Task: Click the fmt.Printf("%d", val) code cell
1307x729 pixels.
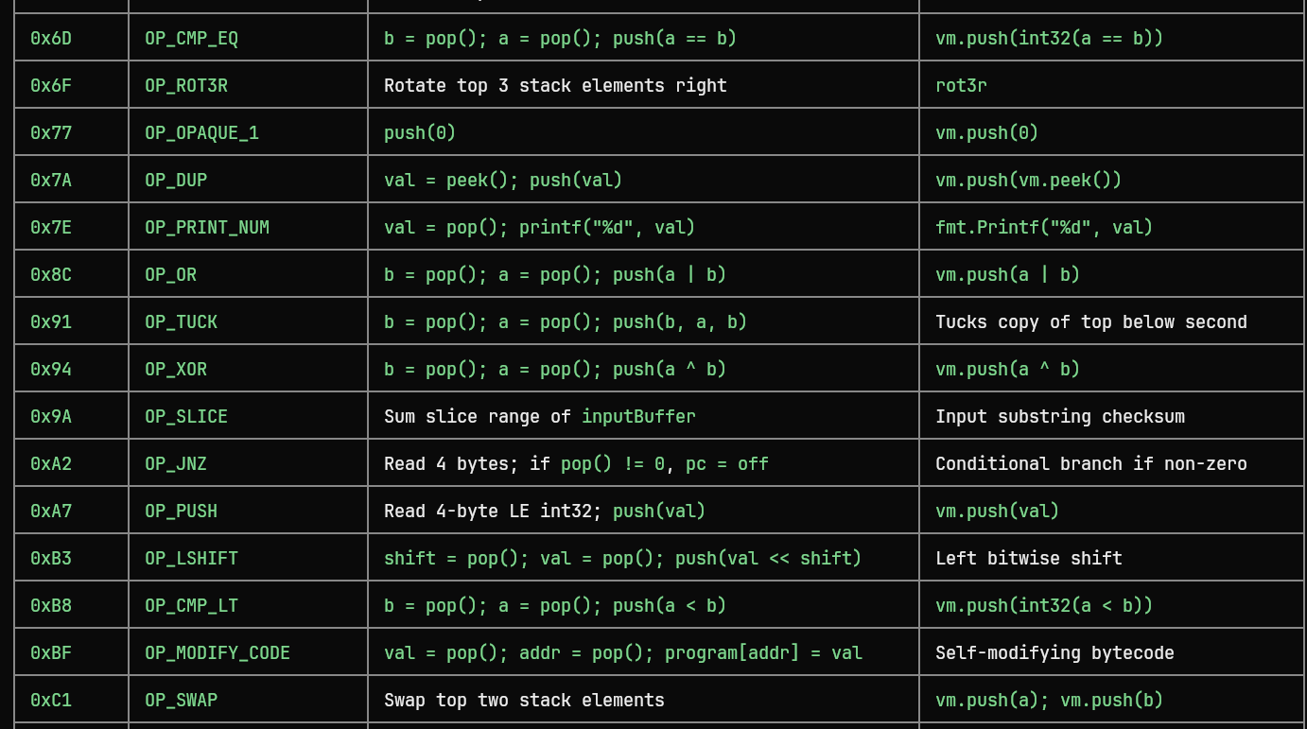Action: click(x=1044, y=227)
